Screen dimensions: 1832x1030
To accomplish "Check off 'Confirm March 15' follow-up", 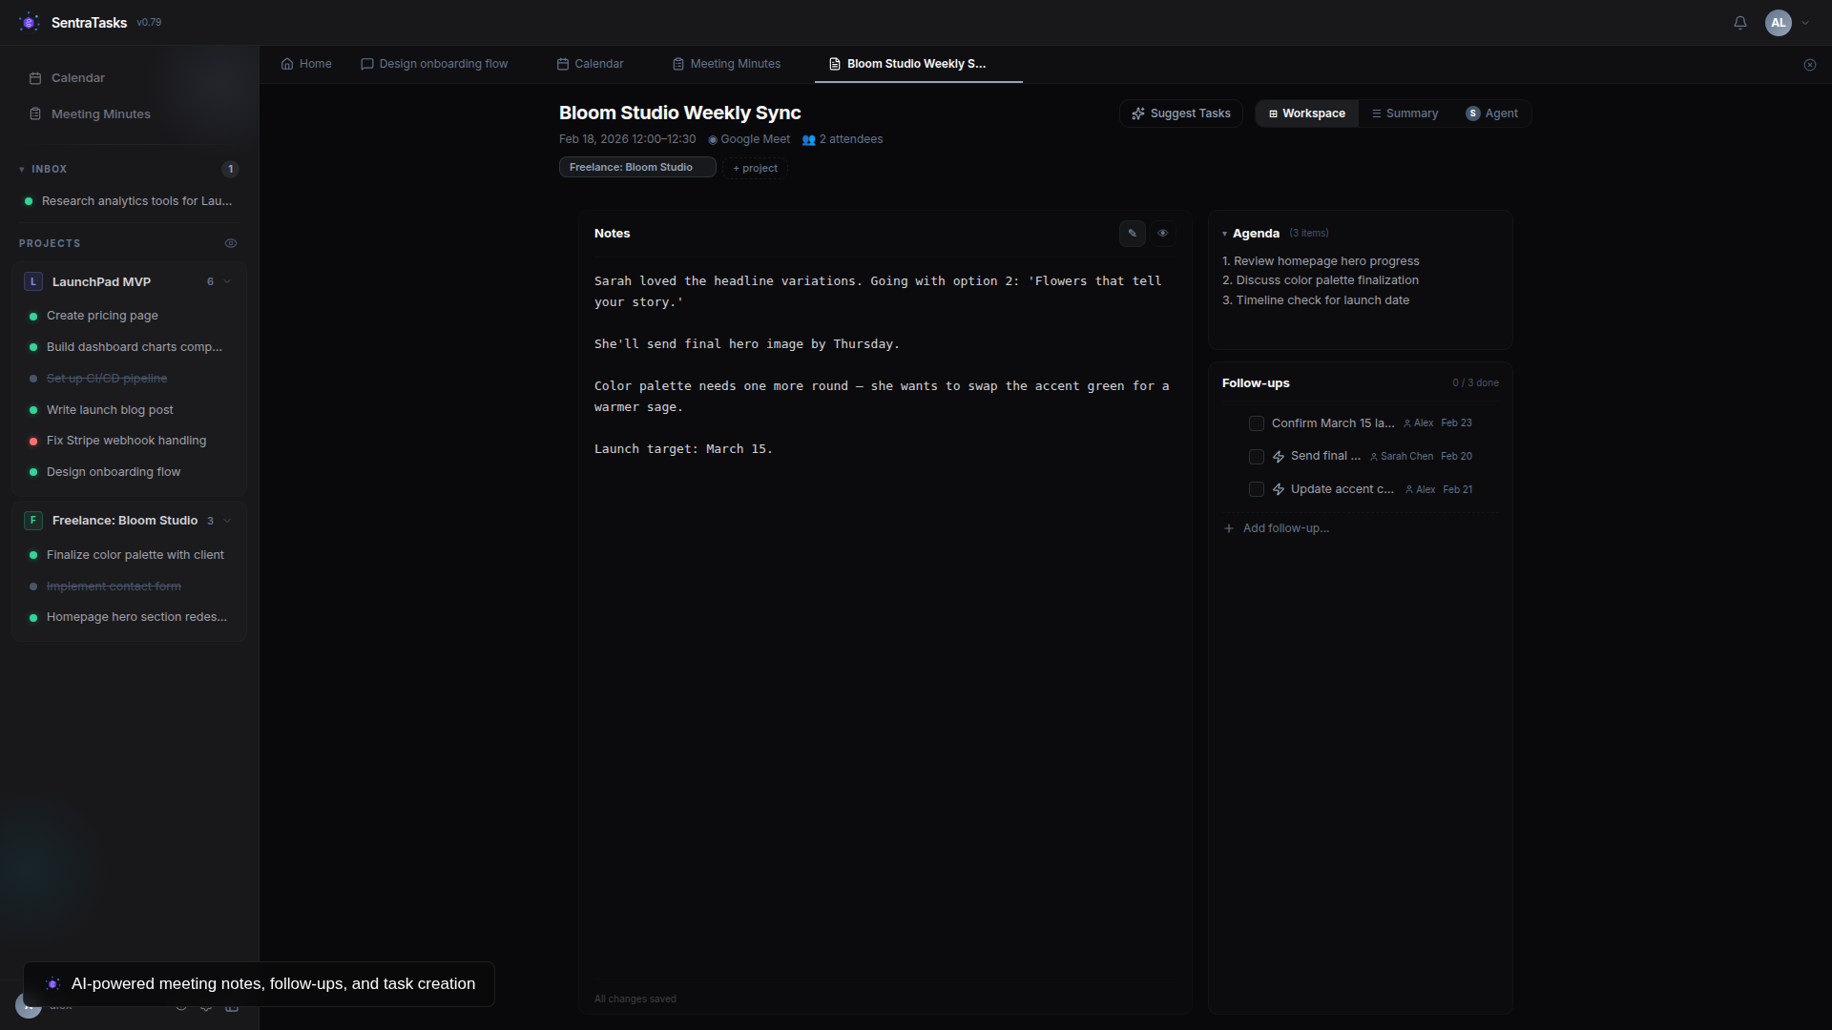I will click(x=1257, y=423).
